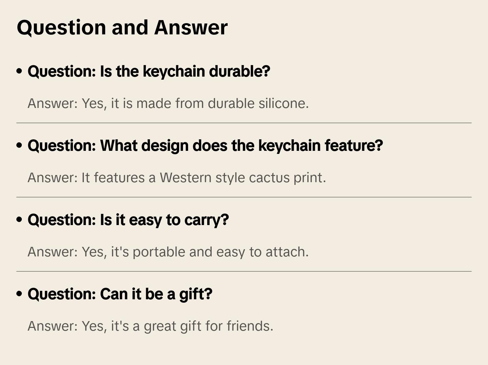Image resolution: width=488 pixels, height=365 pixels.
Task: Click the divider below the durable silicone answer
Action: 244,123
